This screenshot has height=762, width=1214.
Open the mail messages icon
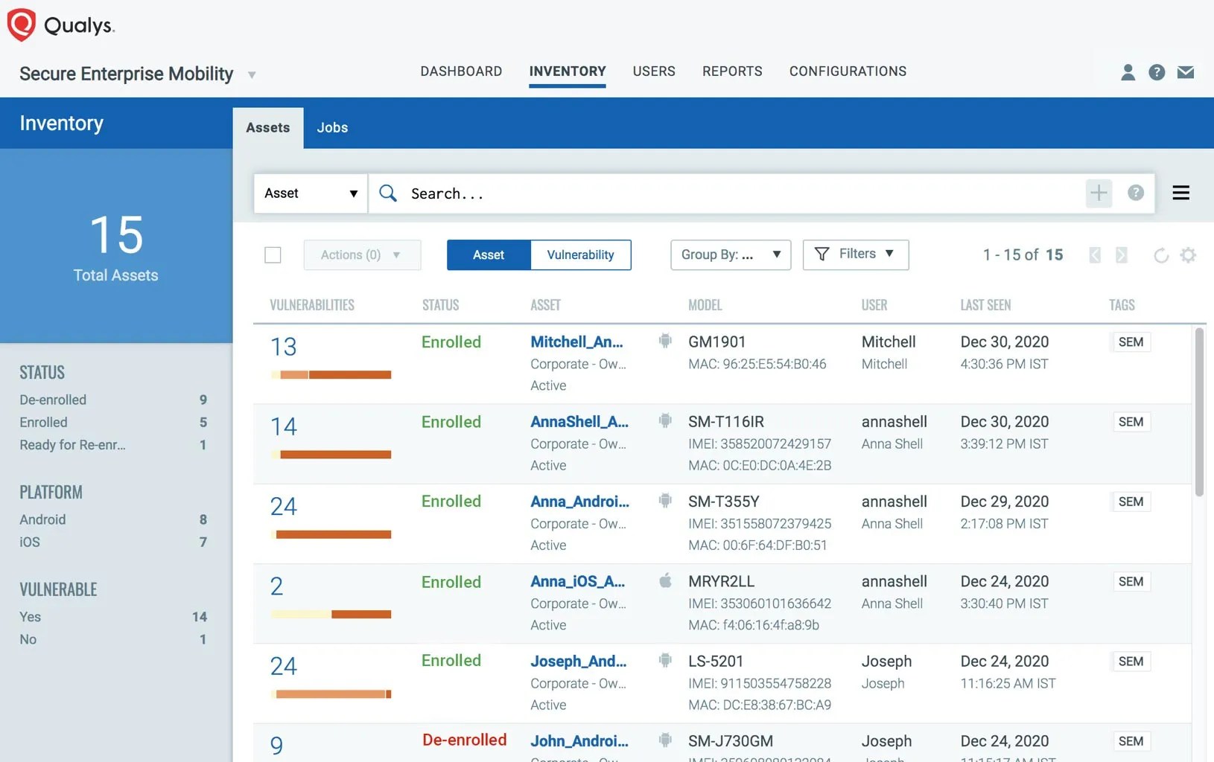click(1186, 72)
